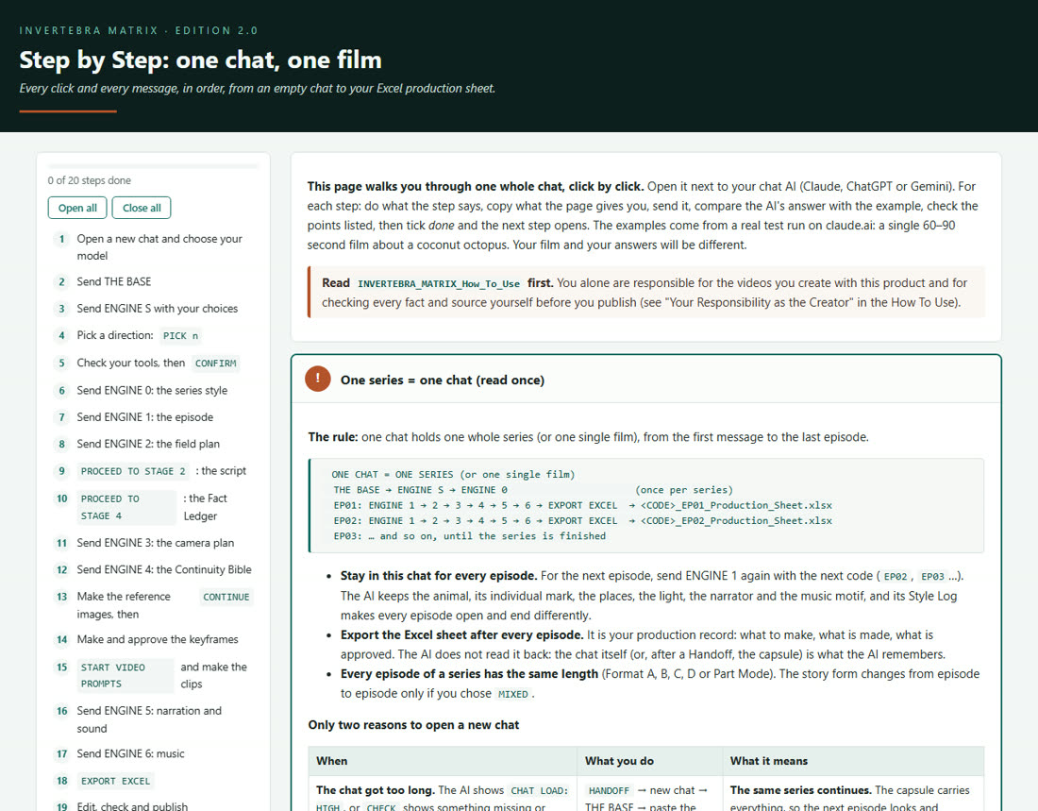The width and height of the screenshot is (1038, 811).
Task: Click the orange exclamation mark icon
Action: click(318, 379)
